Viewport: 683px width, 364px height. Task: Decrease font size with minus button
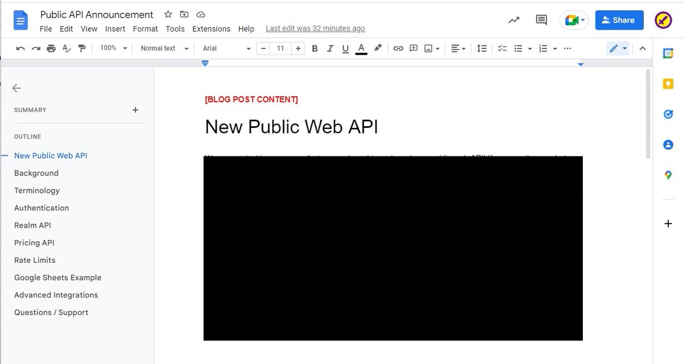point(264,48)
